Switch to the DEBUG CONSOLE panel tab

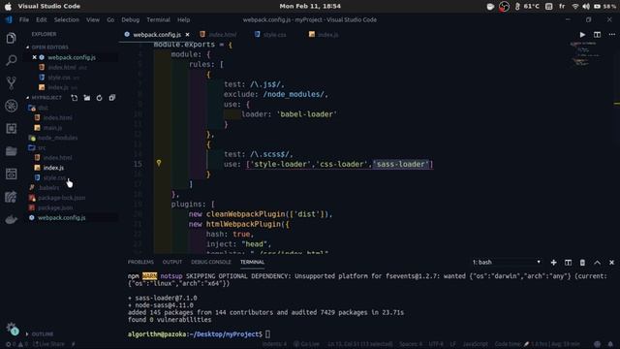(x=211, y=263)
